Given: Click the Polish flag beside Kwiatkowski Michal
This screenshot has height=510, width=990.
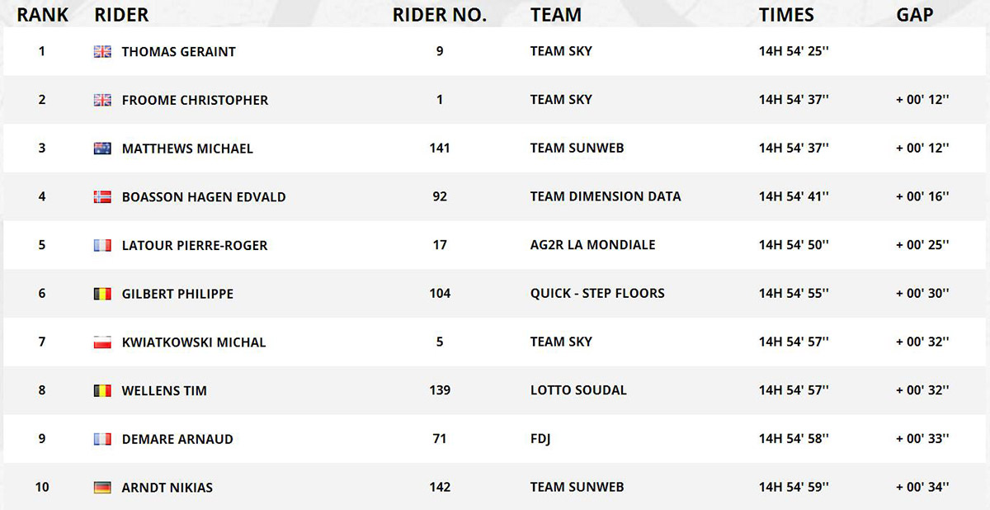Looking at the screenshot, I should coord(102,342).
